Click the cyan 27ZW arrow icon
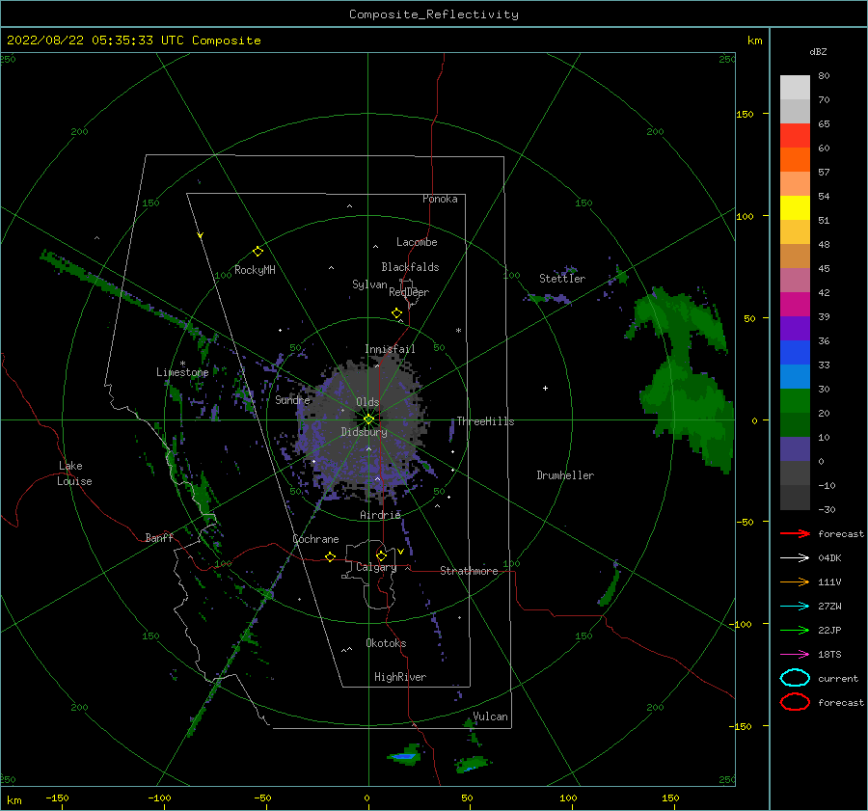The image size is (868, 811). (x=795, y=607)
